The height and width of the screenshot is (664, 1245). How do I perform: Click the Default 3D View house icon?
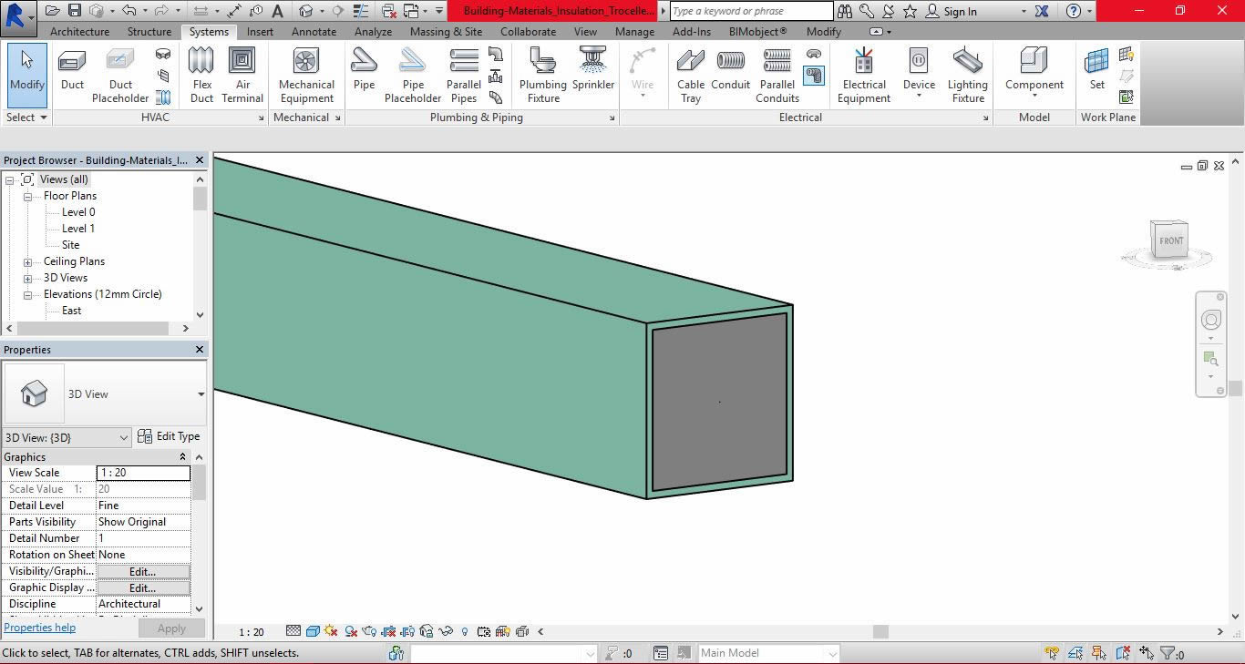point(306,11)
